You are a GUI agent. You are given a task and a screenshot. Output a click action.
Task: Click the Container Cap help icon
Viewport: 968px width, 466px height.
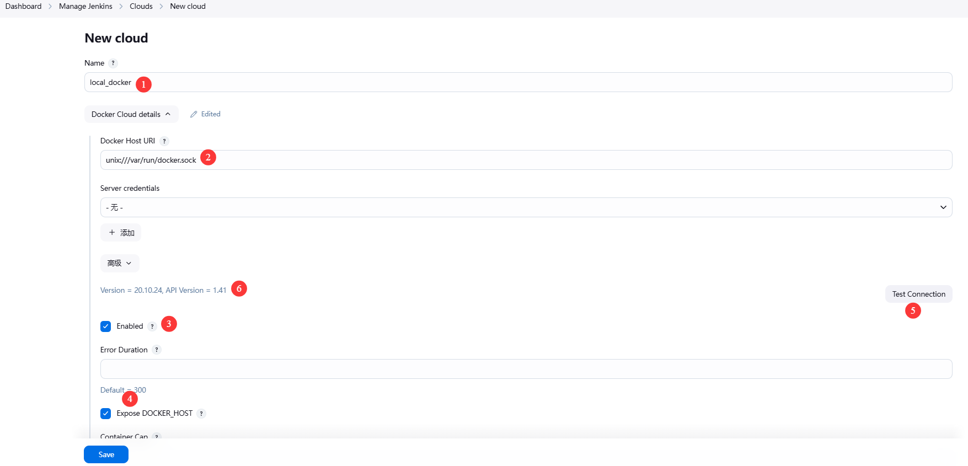pos(157,436)
